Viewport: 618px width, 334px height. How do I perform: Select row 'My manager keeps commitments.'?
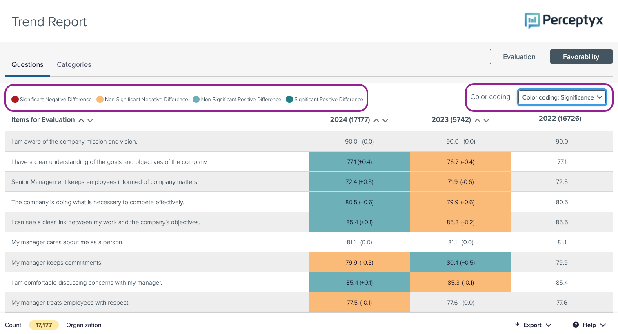pyautogui.click(x=309, y=263)
